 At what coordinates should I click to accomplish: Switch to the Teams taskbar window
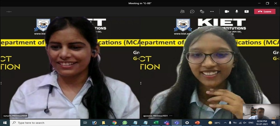pyautogui.click(x=176, y=123)
